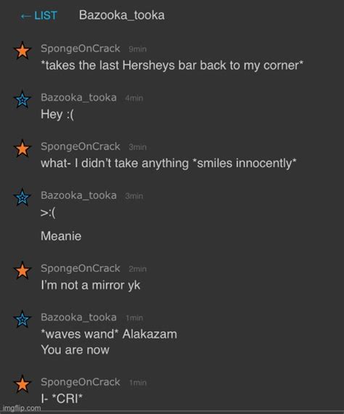Open SpongeOnCrack username on the 2min message

81,269
